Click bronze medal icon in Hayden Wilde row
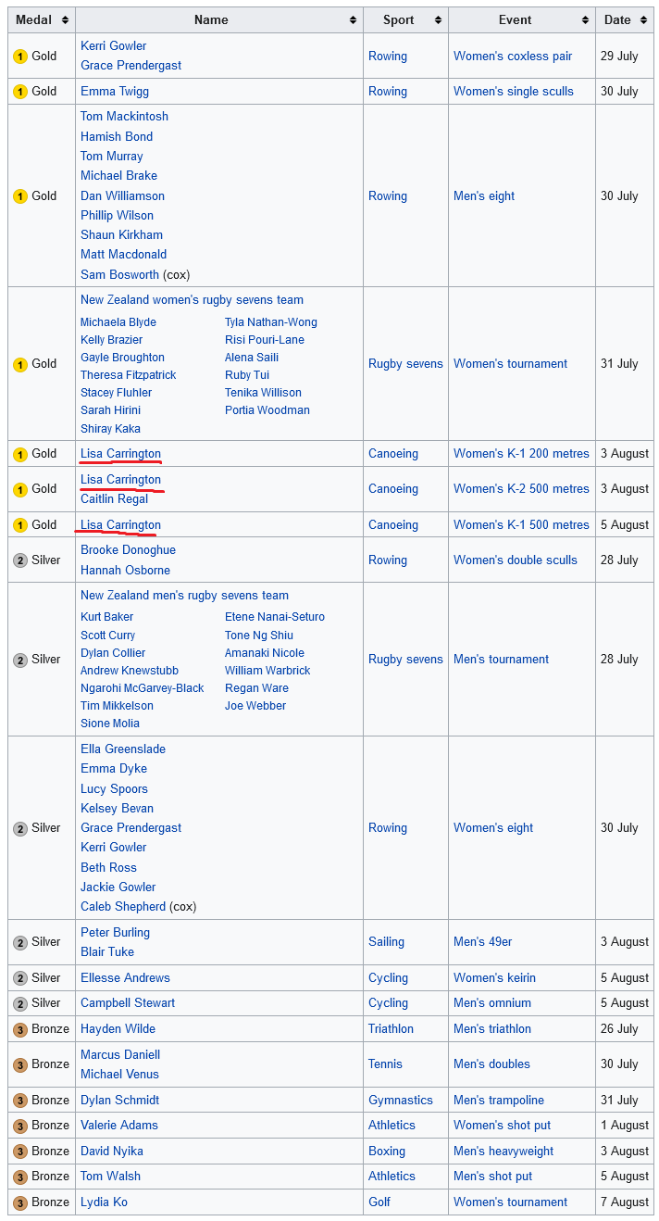 click(20, 1029)
